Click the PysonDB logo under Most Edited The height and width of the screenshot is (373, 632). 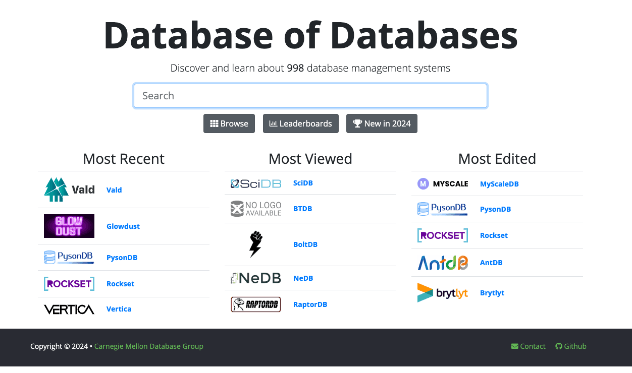[x=443, y=209]
